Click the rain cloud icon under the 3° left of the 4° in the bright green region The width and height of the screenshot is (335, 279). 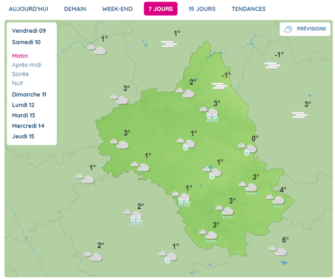225,212
